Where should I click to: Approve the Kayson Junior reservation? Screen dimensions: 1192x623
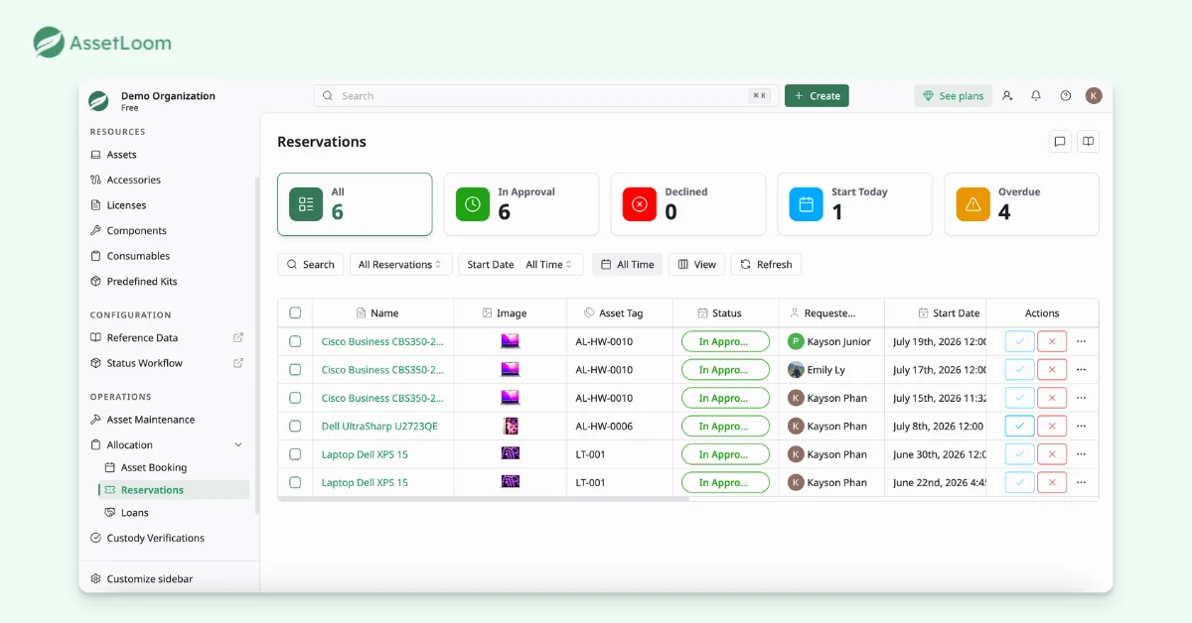(1020, 341)
